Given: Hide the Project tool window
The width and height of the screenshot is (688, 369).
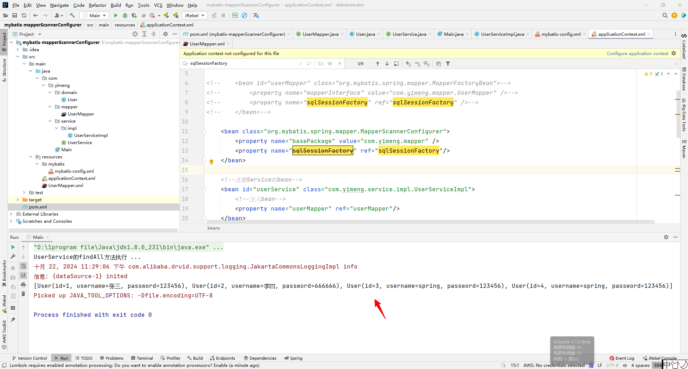Looking at the screenshot, I should tap(175, 34).
